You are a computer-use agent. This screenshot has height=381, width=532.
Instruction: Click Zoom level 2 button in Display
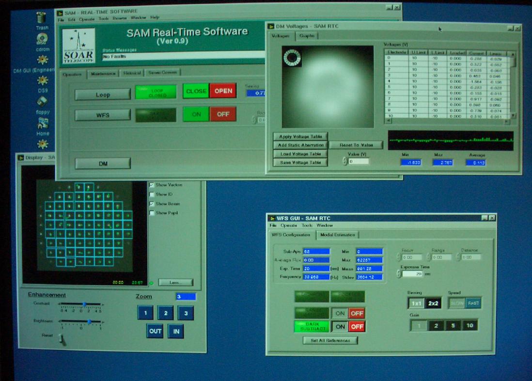coord(166,313)
